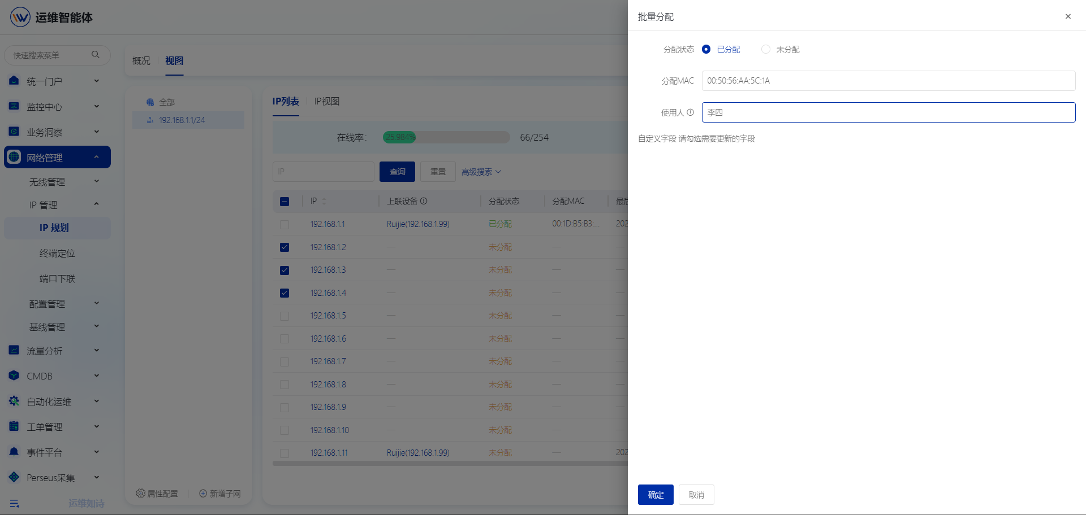This screenshot has height=515, width=1086.
Task: Switch to the 视图 tab
Action: [x=174, y=60]
